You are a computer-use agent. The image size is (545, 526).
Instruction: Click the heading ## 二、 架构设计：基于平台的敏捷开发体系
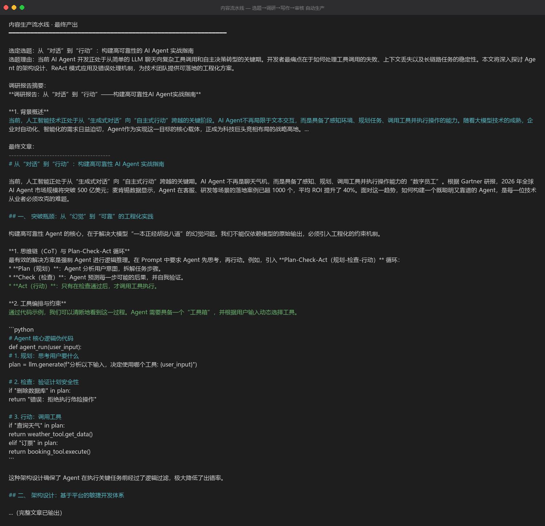[x=66, y=495]
